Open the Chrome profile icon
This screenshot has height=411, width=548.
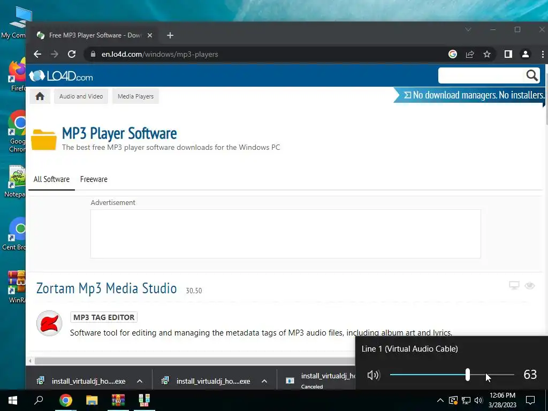click(526, 54)
